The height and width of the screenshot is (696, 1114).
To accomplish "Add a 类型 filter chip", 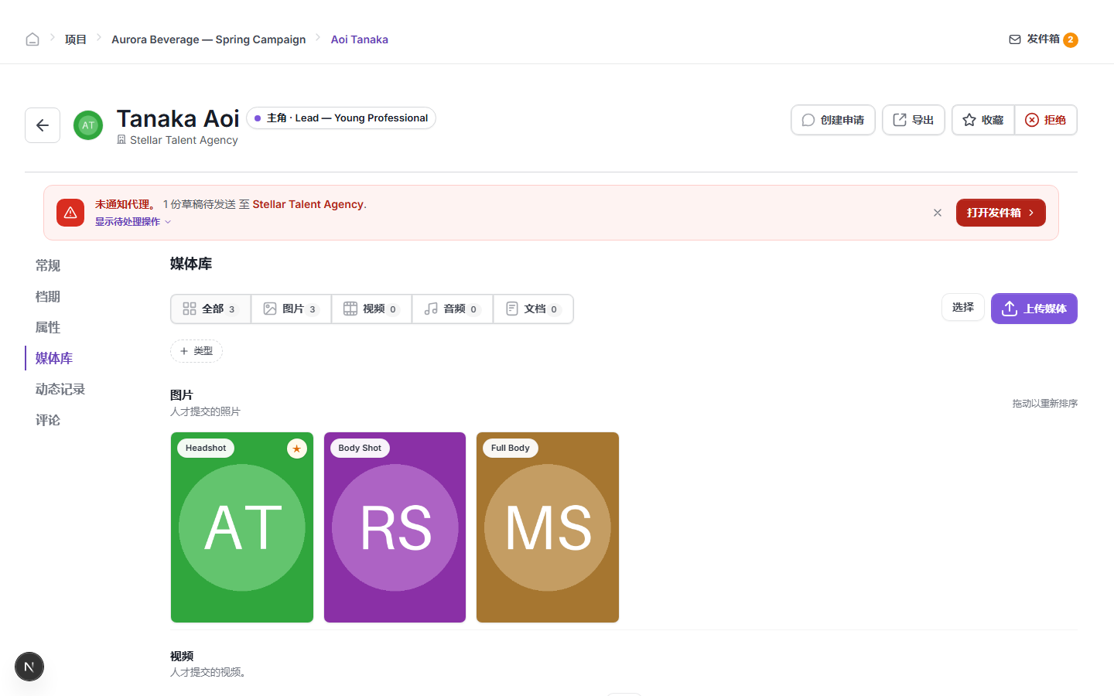I will (x=196, y=351).
